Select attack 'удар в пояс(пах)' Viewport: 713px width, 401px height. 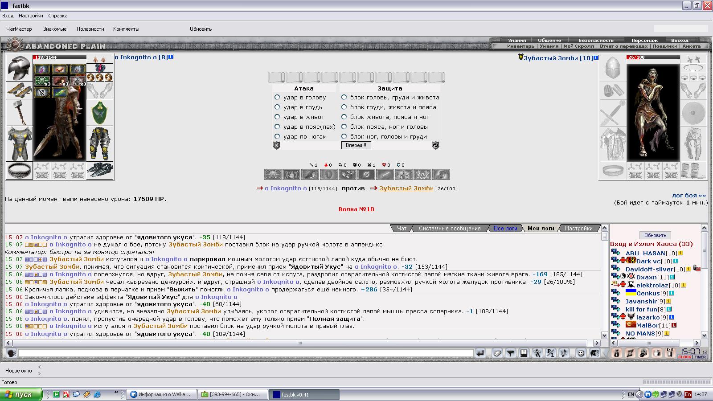277,127
